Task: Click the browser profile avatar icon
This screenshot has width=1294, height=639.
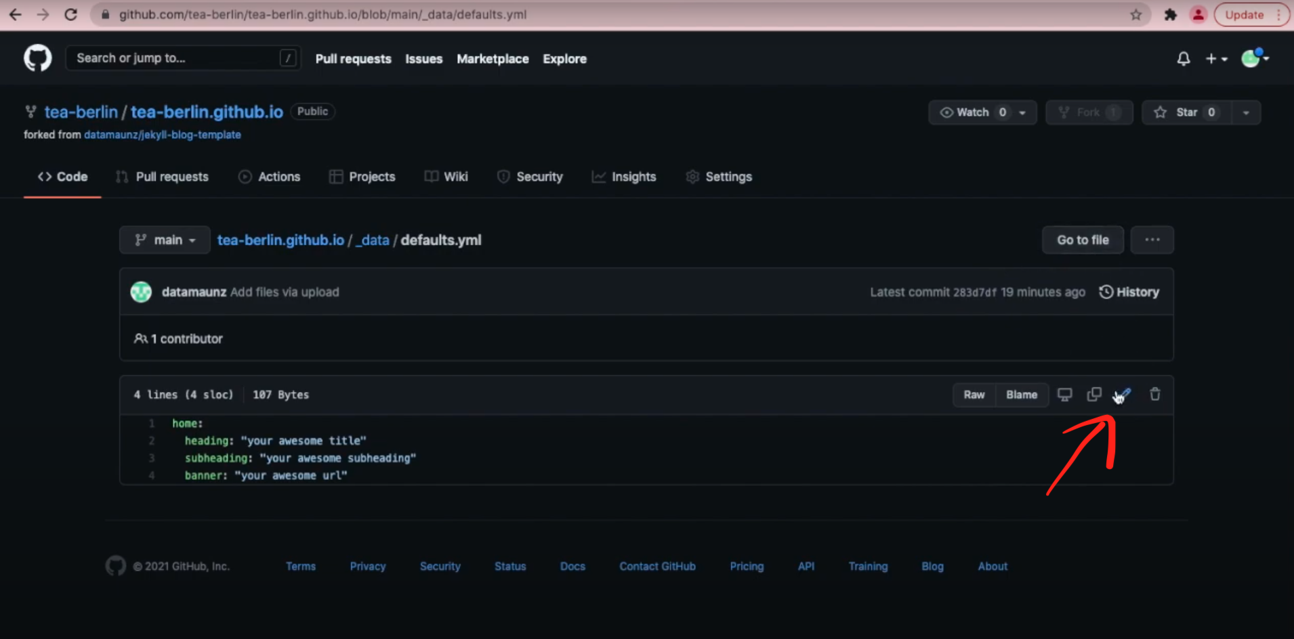Action: [x=1198, y=14]
